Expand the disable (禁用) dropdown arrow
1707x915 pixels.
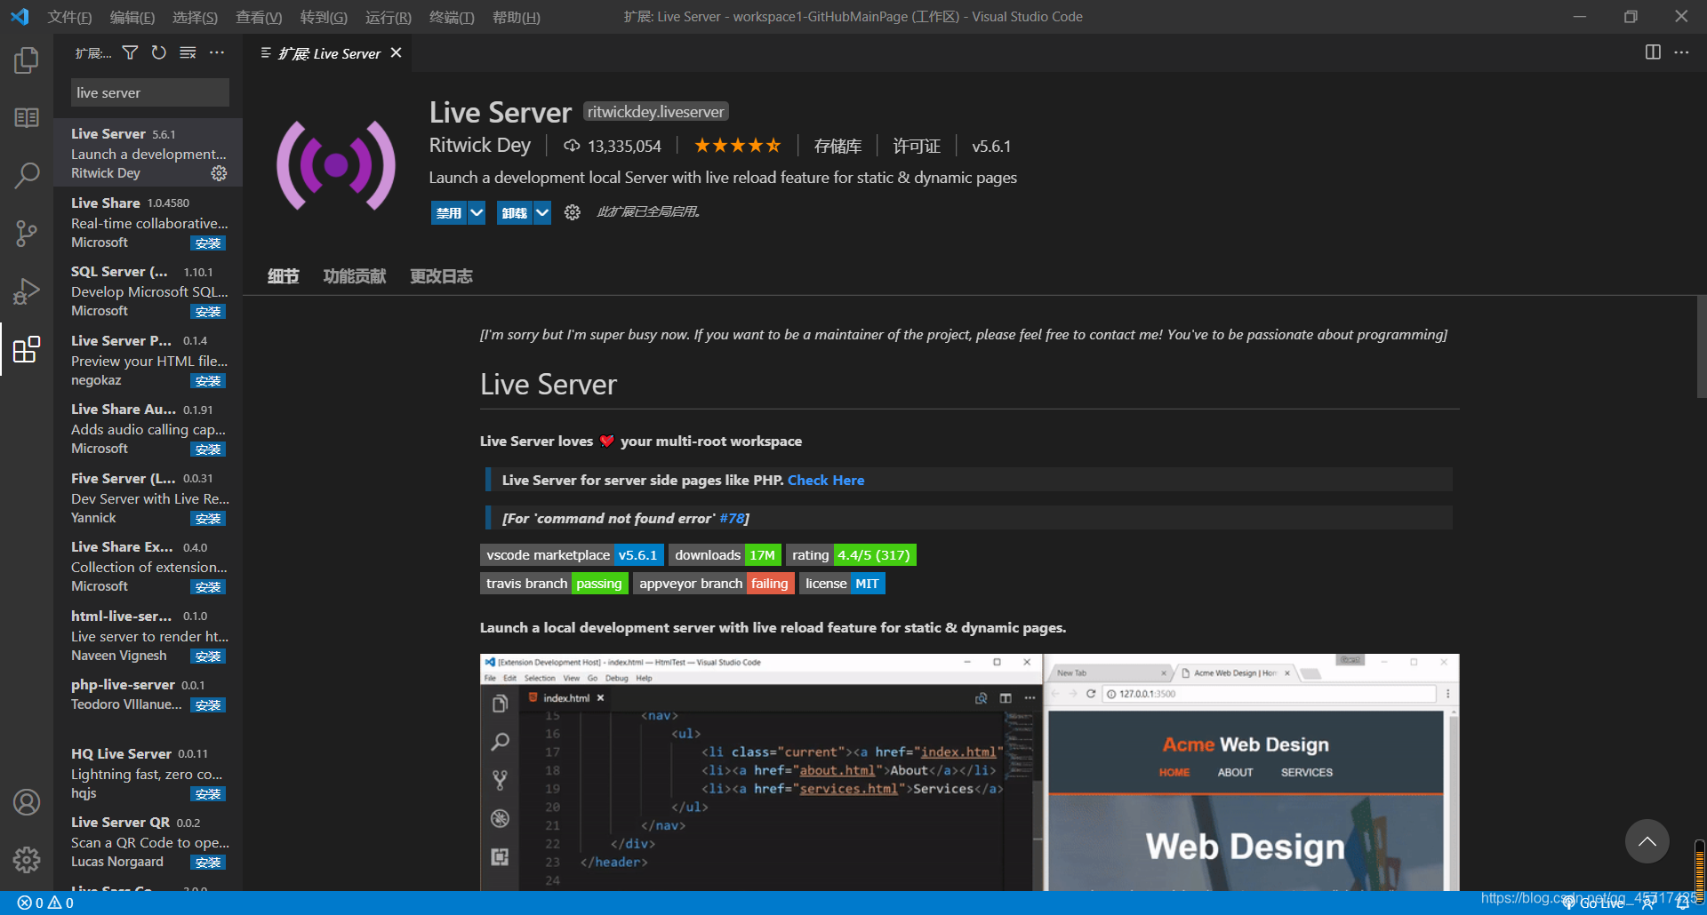tap(477, 212)
